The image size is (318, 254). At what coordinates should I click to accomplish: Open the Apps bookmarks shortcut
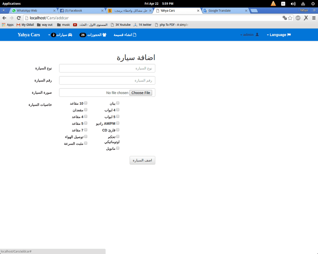coord(8,25)
